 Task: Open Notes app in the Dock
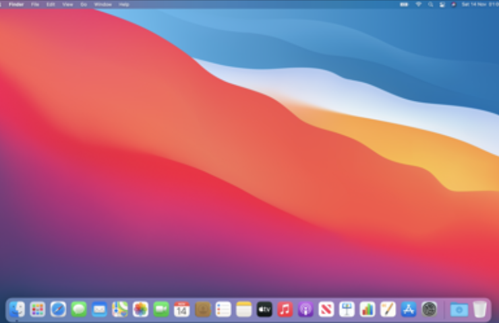[244, 309]
